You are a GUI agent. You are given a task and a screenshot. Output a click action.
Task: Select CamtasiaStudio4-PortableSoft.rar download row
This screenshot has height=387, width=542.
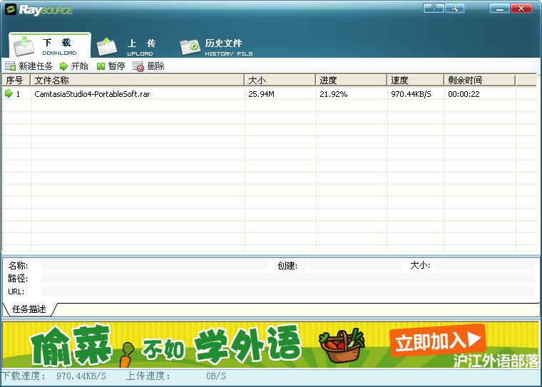(x=92, y=94)
